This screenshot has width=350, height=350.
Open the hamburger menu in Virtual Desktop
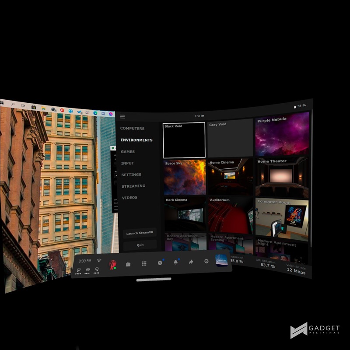(x=122, y=116)
